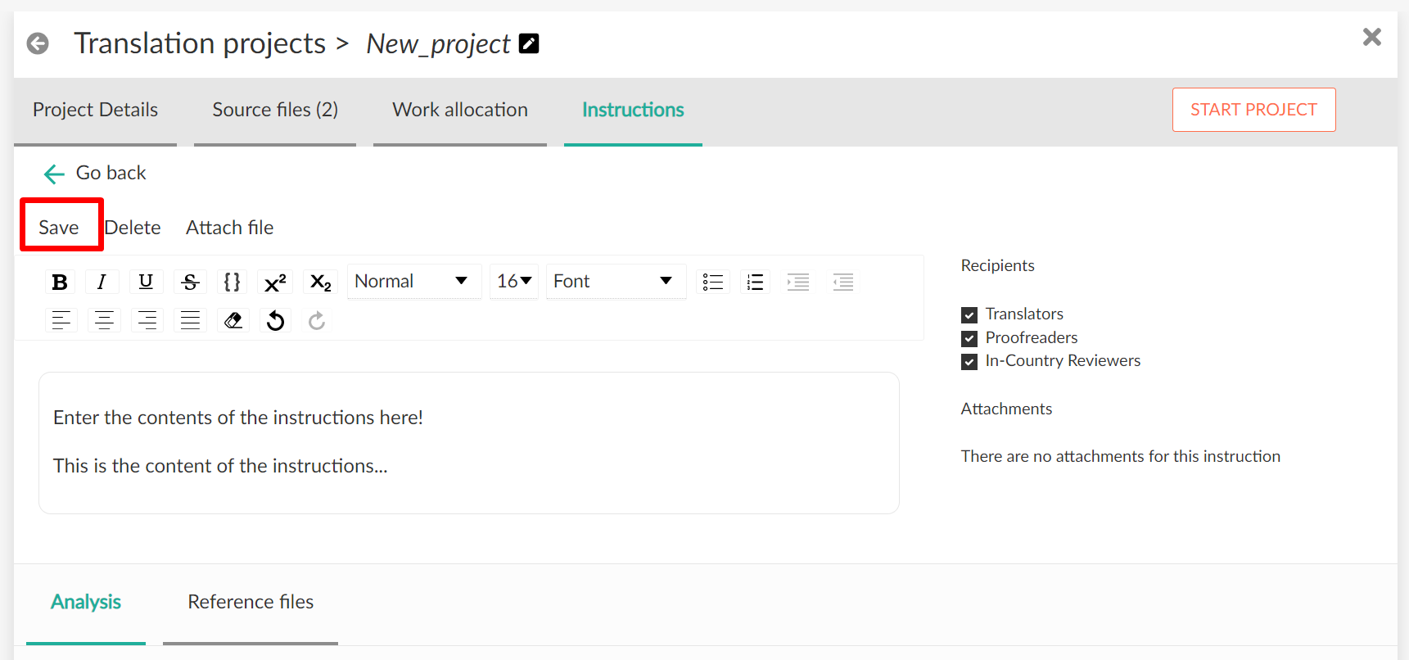Clear formatting with eraser icon
The image size is (1409, 660).
click(233, 320)
